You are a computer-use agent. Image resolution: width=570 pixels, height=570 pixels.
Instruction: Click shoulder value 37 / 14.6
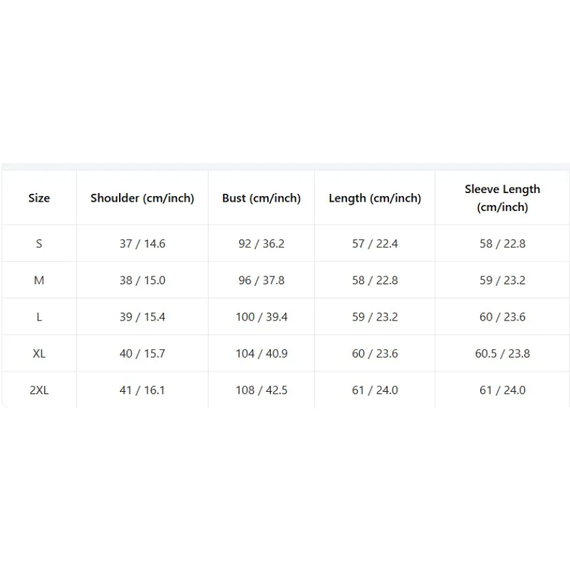pyautogui.click(x=142, y=244)
